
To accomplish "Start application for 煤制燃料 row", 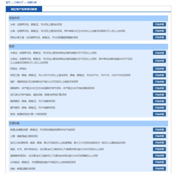I will [159, 88].
